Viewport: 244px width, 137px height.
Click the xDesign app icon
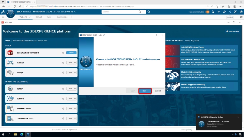click(x=10, y=63)
